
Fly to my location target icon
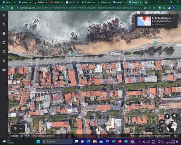[175, 116]
